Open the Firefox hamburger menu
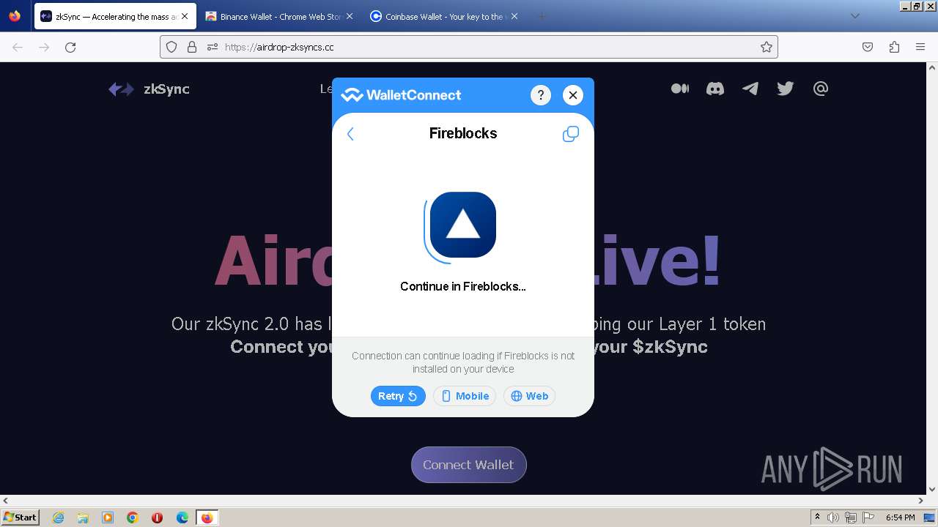 [920, 47]
